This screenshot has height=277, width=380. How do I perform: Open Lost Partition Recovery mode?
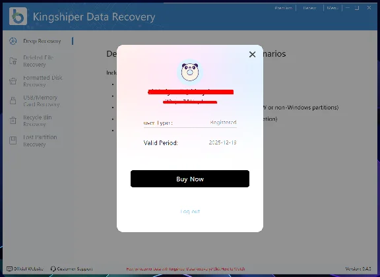point(40,140)
